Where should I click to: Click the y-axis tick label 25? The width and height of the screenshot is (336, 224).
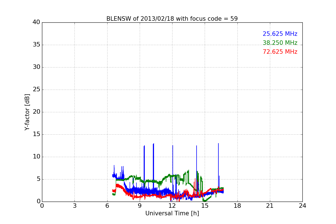[36, 90]
